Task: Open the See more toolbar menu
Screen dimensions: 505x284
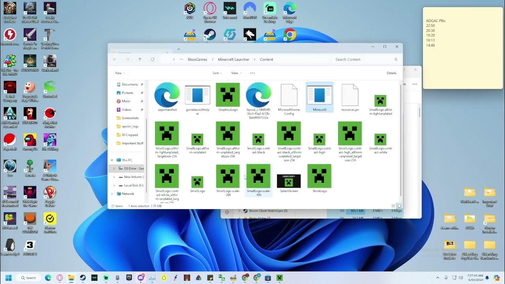Action: (x=252, y=73)
